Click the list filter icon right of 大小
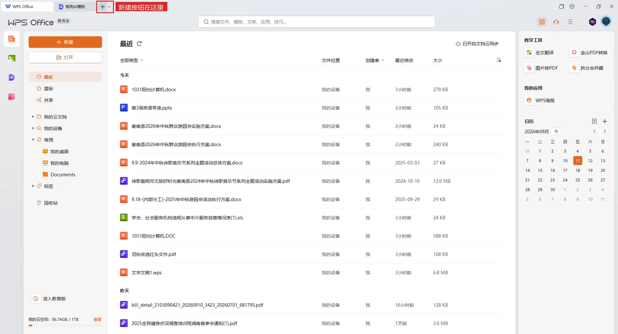Screen dimensions: 618x334 pyautogui.click(x=499, y=60)
